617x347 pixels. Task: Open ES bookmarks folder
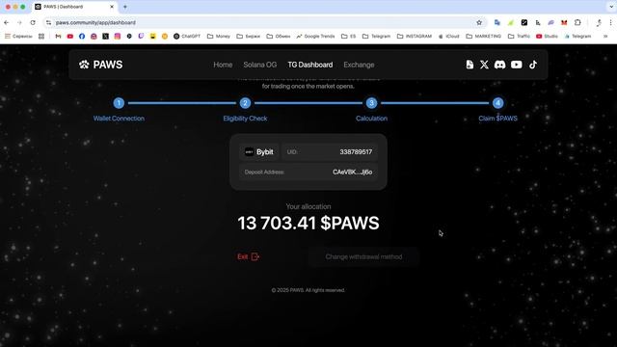348,37
